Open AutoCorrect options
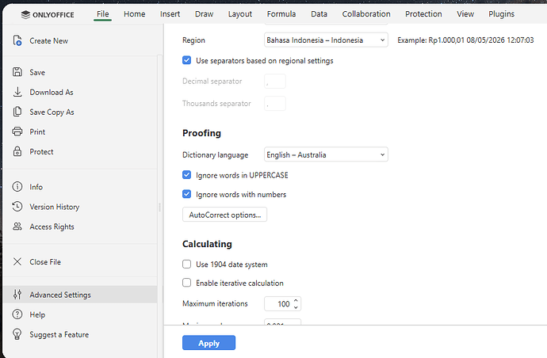The height and width of the screenshot is (358, 547). click(x=224, y=215)
